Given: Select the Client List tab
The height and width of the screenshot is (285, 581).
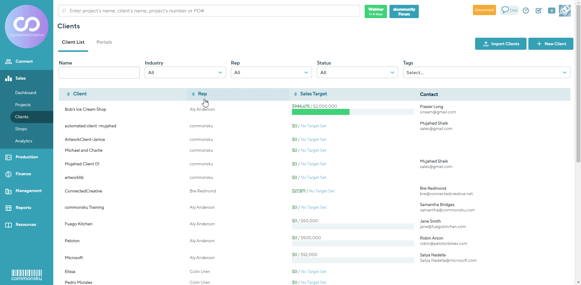Looking at the screenshot, I should pos(73,42).
